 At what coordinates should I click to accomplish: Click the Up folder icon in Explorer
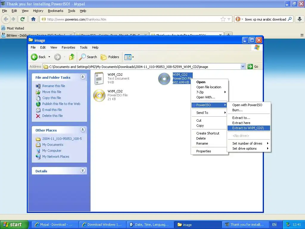[72, 57]
